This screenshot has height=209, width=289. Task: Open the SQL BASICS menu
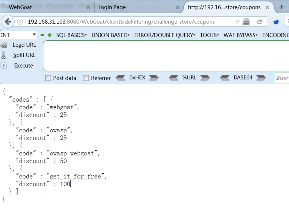[x=72, y=35]
